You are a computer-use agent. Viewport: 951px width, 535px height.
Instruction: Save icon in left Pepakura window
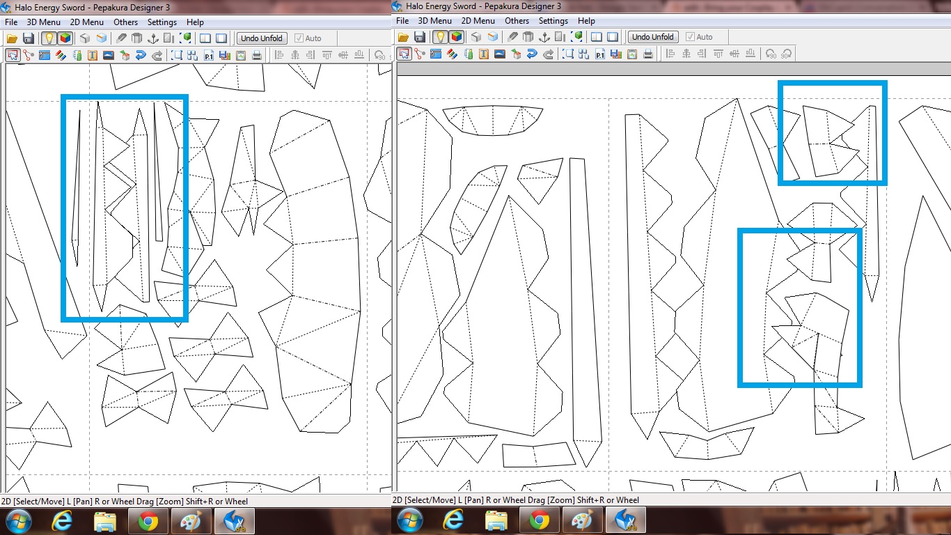(29, 38)
